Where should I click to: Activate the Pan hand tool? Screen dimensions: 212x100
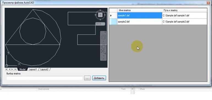(104, 46)
